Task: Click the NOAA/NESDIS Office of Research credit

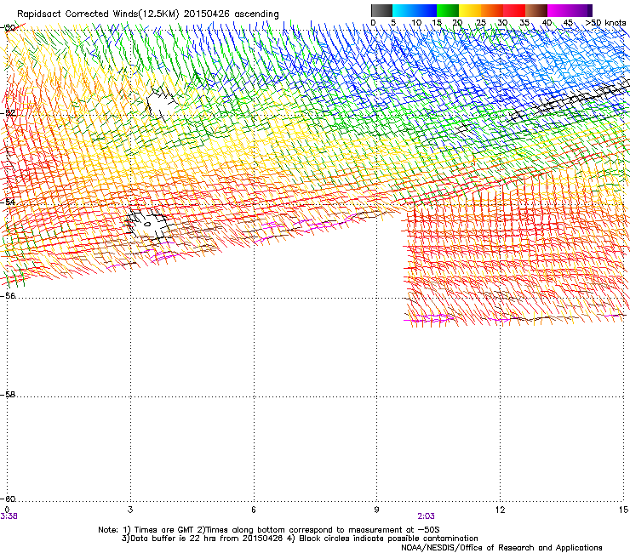Action: [x=501, y=548]
